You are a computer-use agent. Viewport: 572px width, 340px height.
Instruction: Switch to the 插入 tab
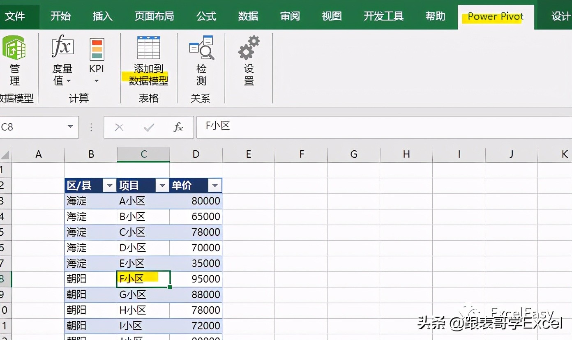(x=103, y=16)
